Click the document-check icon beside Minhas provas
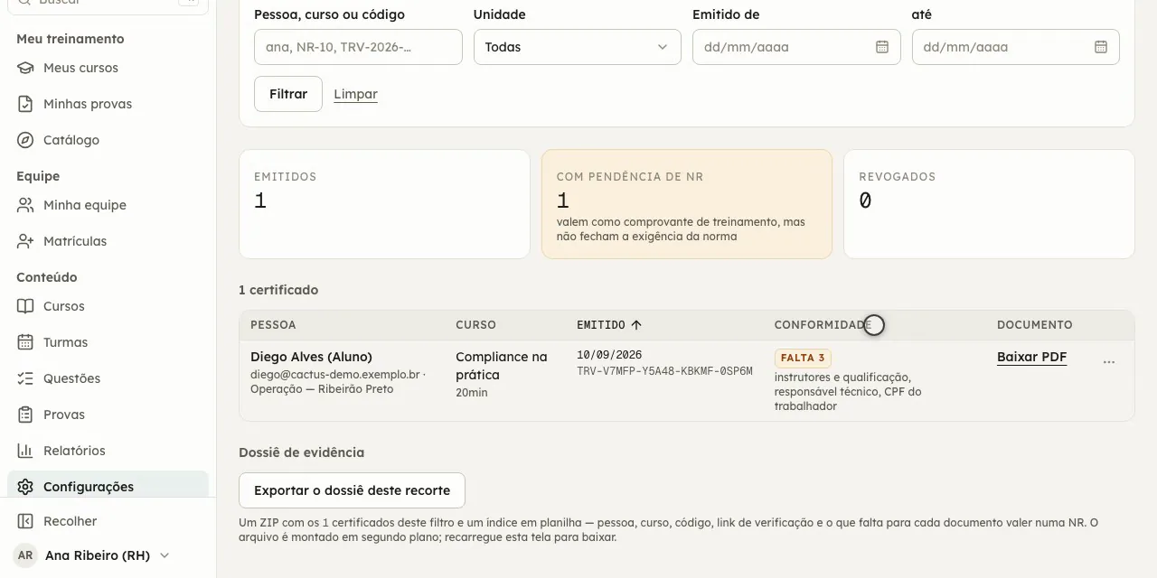The image size is (1157, 578). tap(25, 104)
